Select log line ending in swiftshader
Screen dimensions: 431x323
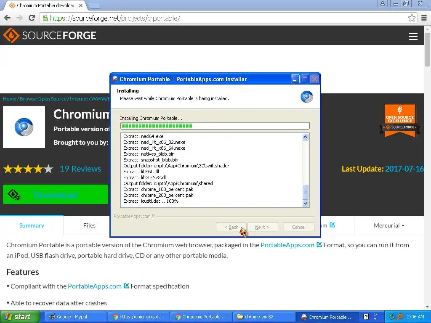(176, 166)
